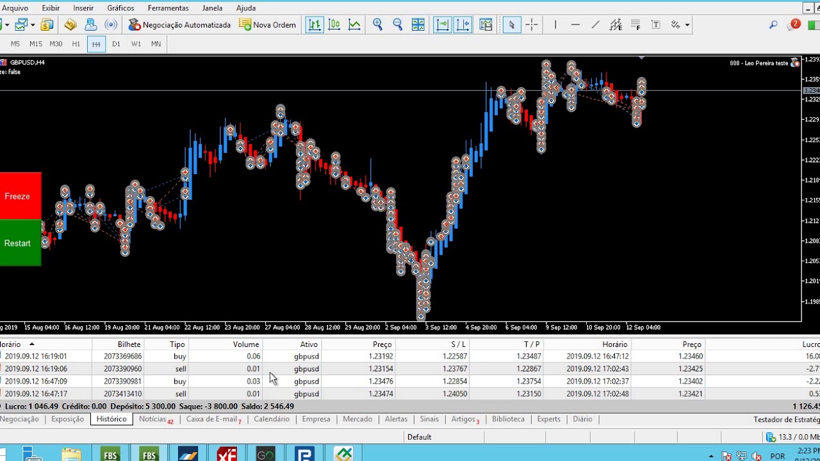Switch to the Exposição tab
The image size is (820, 461).
[x=67, y=419]
